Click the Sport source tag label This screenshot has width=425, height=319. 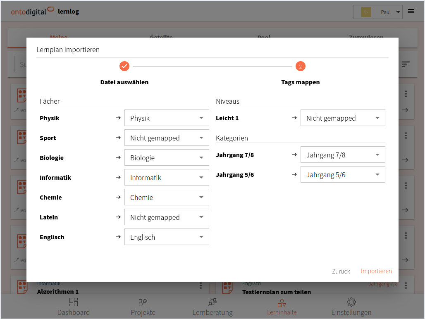48,138
